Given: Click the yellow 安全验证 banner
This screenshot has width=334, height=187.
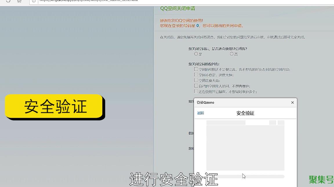Looking at the screenshot, I should coord(54,106).
